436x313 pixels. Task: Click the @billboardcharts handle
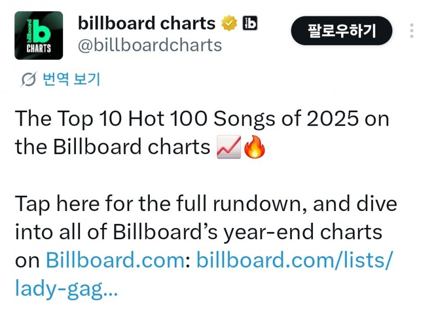(149, 45)
